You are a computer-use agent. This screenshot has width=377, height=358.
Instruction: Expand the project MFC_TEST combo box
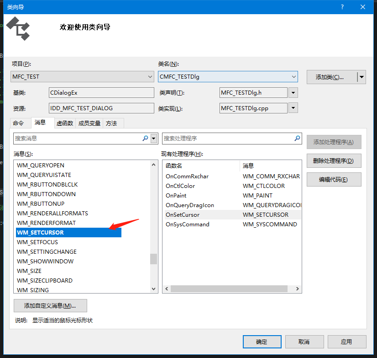click(150, 77)
